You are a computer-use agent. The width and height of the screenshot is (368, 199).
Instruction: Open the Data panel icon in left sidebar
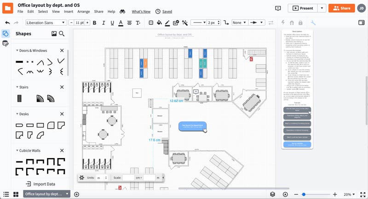6,44
